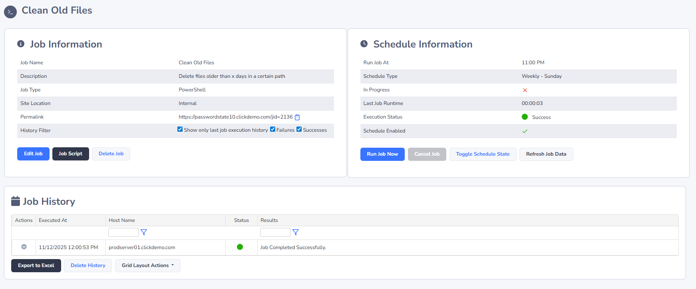696x289 pixels.
Task: Click the Host Name filter text box
Action: (123, 232)
